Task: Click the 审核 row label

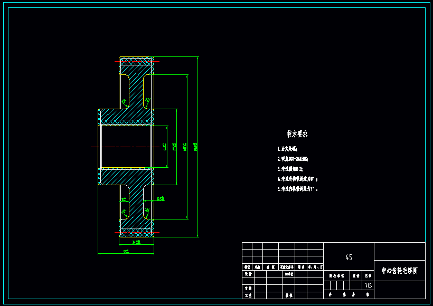Action: 248,289
